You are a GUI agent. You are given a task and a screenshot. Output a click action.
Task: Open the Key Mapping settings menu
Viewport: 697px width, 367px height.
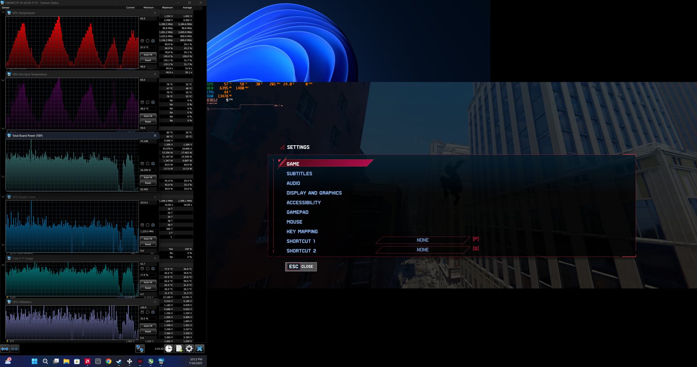click(x=302, y=232)
